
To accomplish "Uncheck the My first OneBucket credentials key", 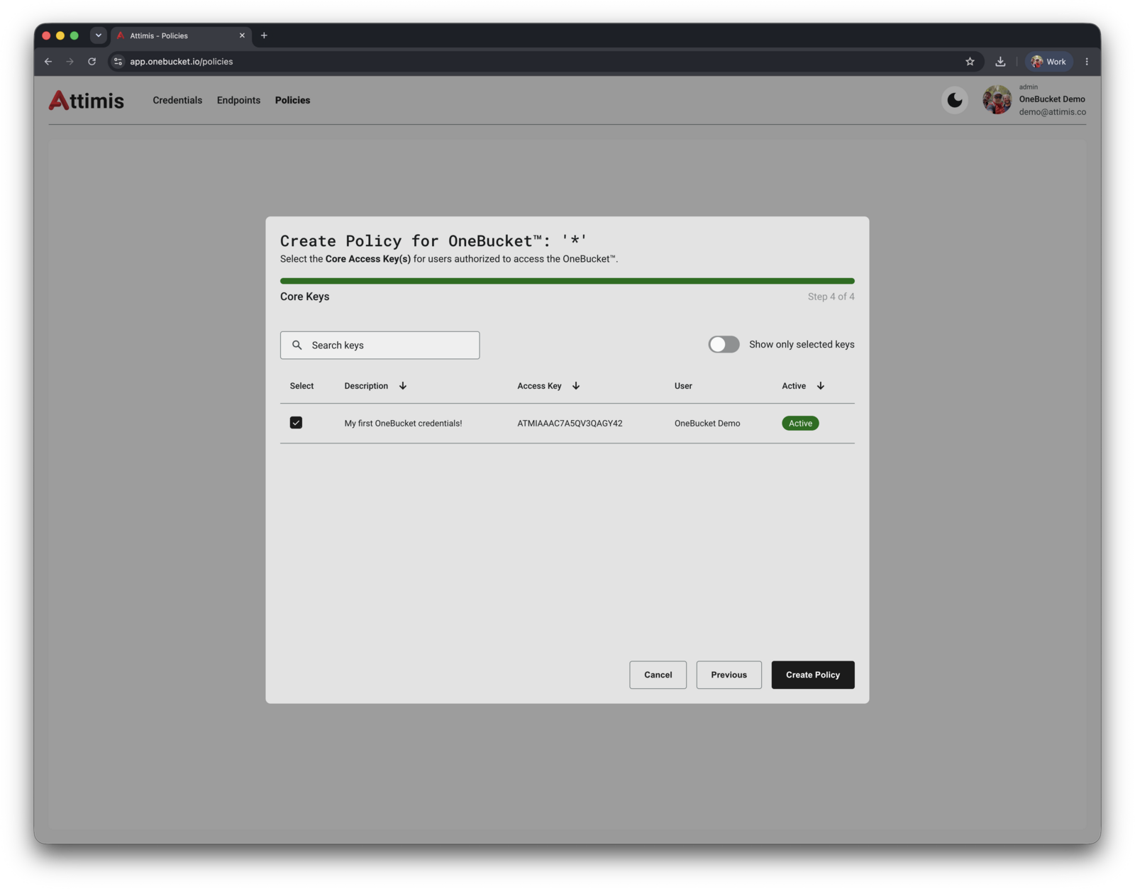I will tap(296, 423).
